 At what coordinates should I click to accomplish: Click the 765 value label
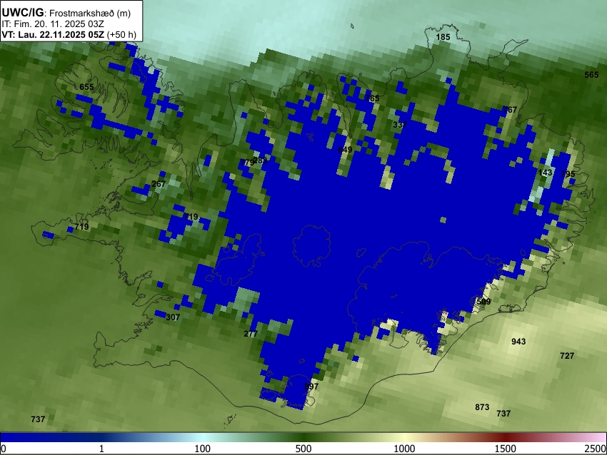[x=372, y=98]
